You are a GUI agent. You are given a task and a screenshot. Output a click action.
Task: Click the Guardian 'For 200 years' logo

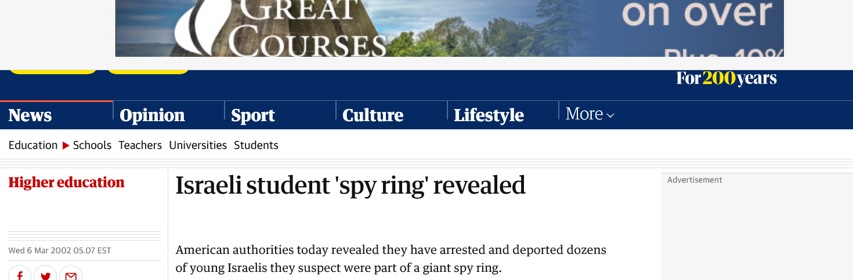[x=726, y=78]
